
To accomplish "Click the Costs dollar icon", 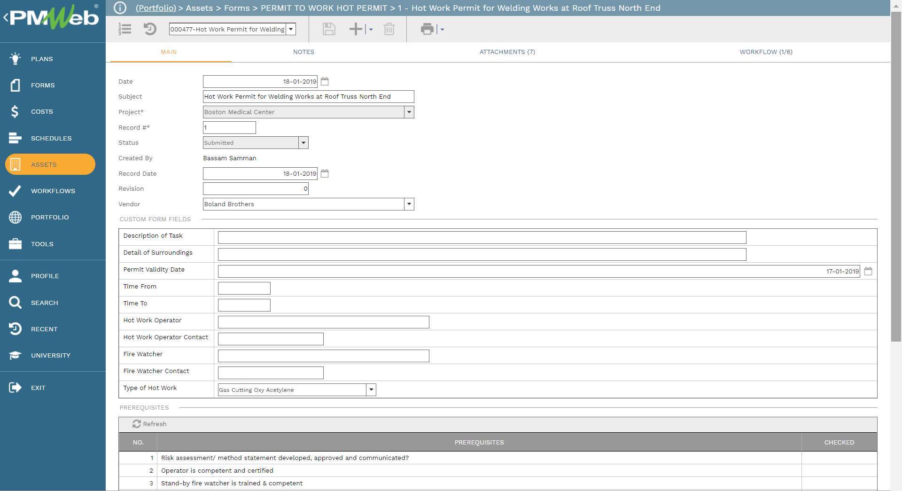I will tap(15, 111).
